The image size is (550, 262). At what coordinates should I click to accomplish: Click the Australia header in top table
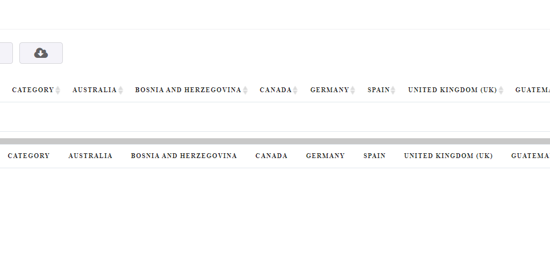pos(95,90)
